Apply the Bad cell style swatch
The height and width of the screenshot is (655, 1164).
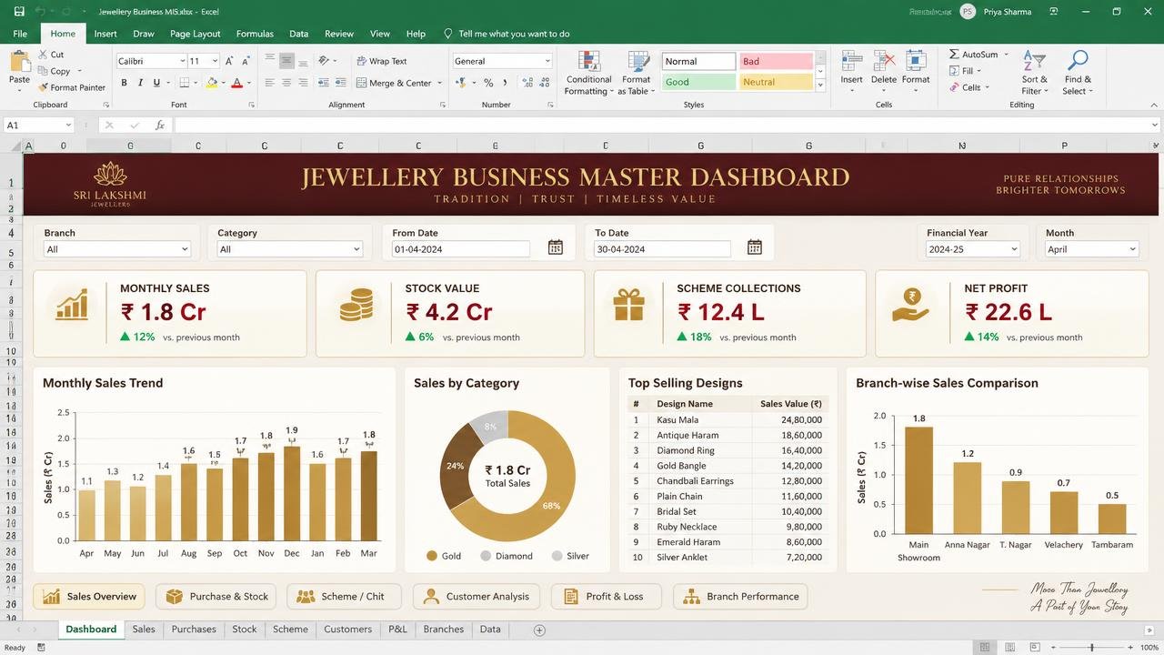(776, 61)
